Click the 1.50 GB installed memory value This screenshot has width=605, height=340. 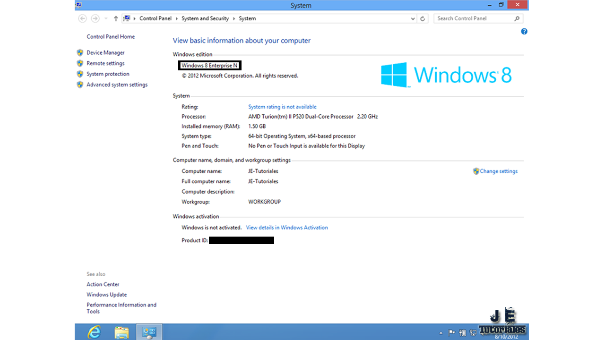(x=257, y=126)
